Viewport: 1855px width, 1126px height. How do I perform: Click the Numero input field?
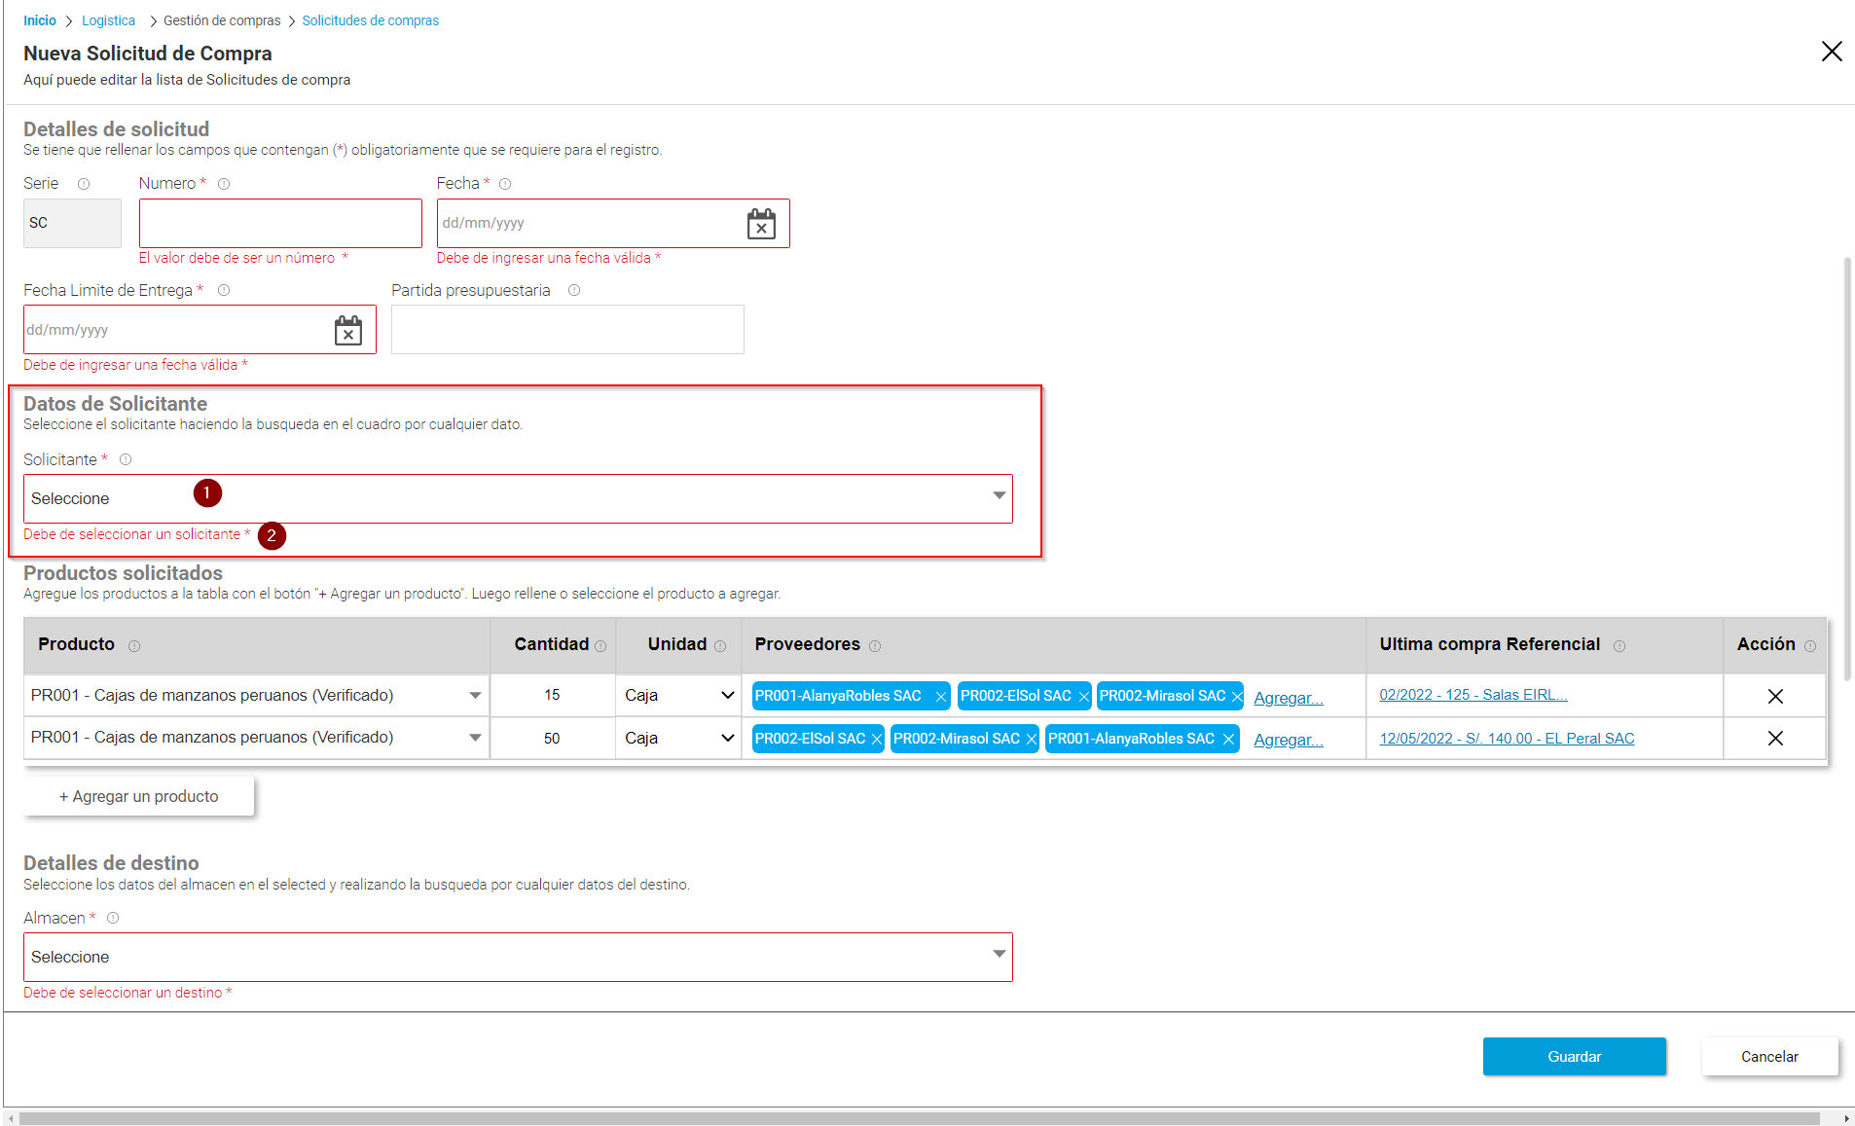280,223
